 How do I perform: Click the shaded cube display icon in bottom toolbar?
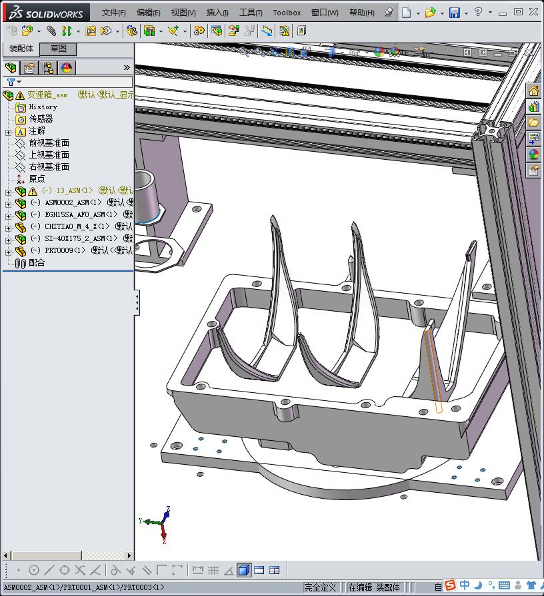tap(243, 570)
